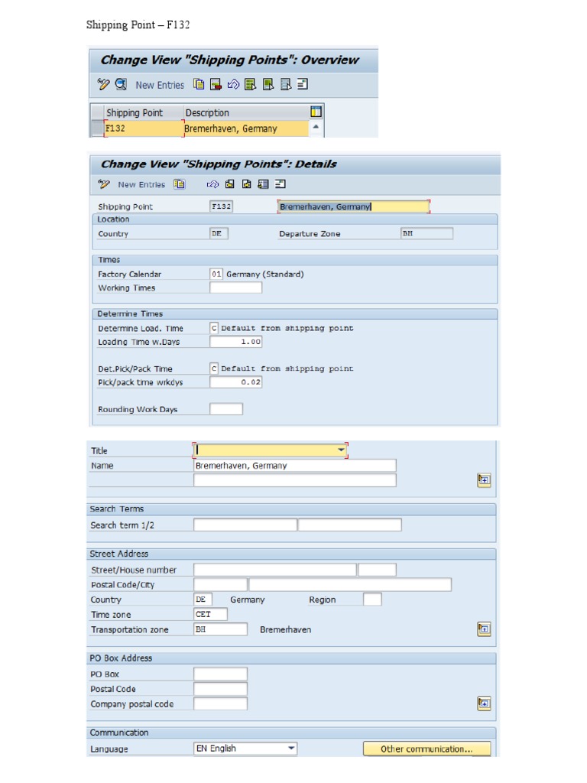The width and height of the screenshot is (587, 783).
Task: Go to next entry icon in Details toolbar
Action: point(247,184)
